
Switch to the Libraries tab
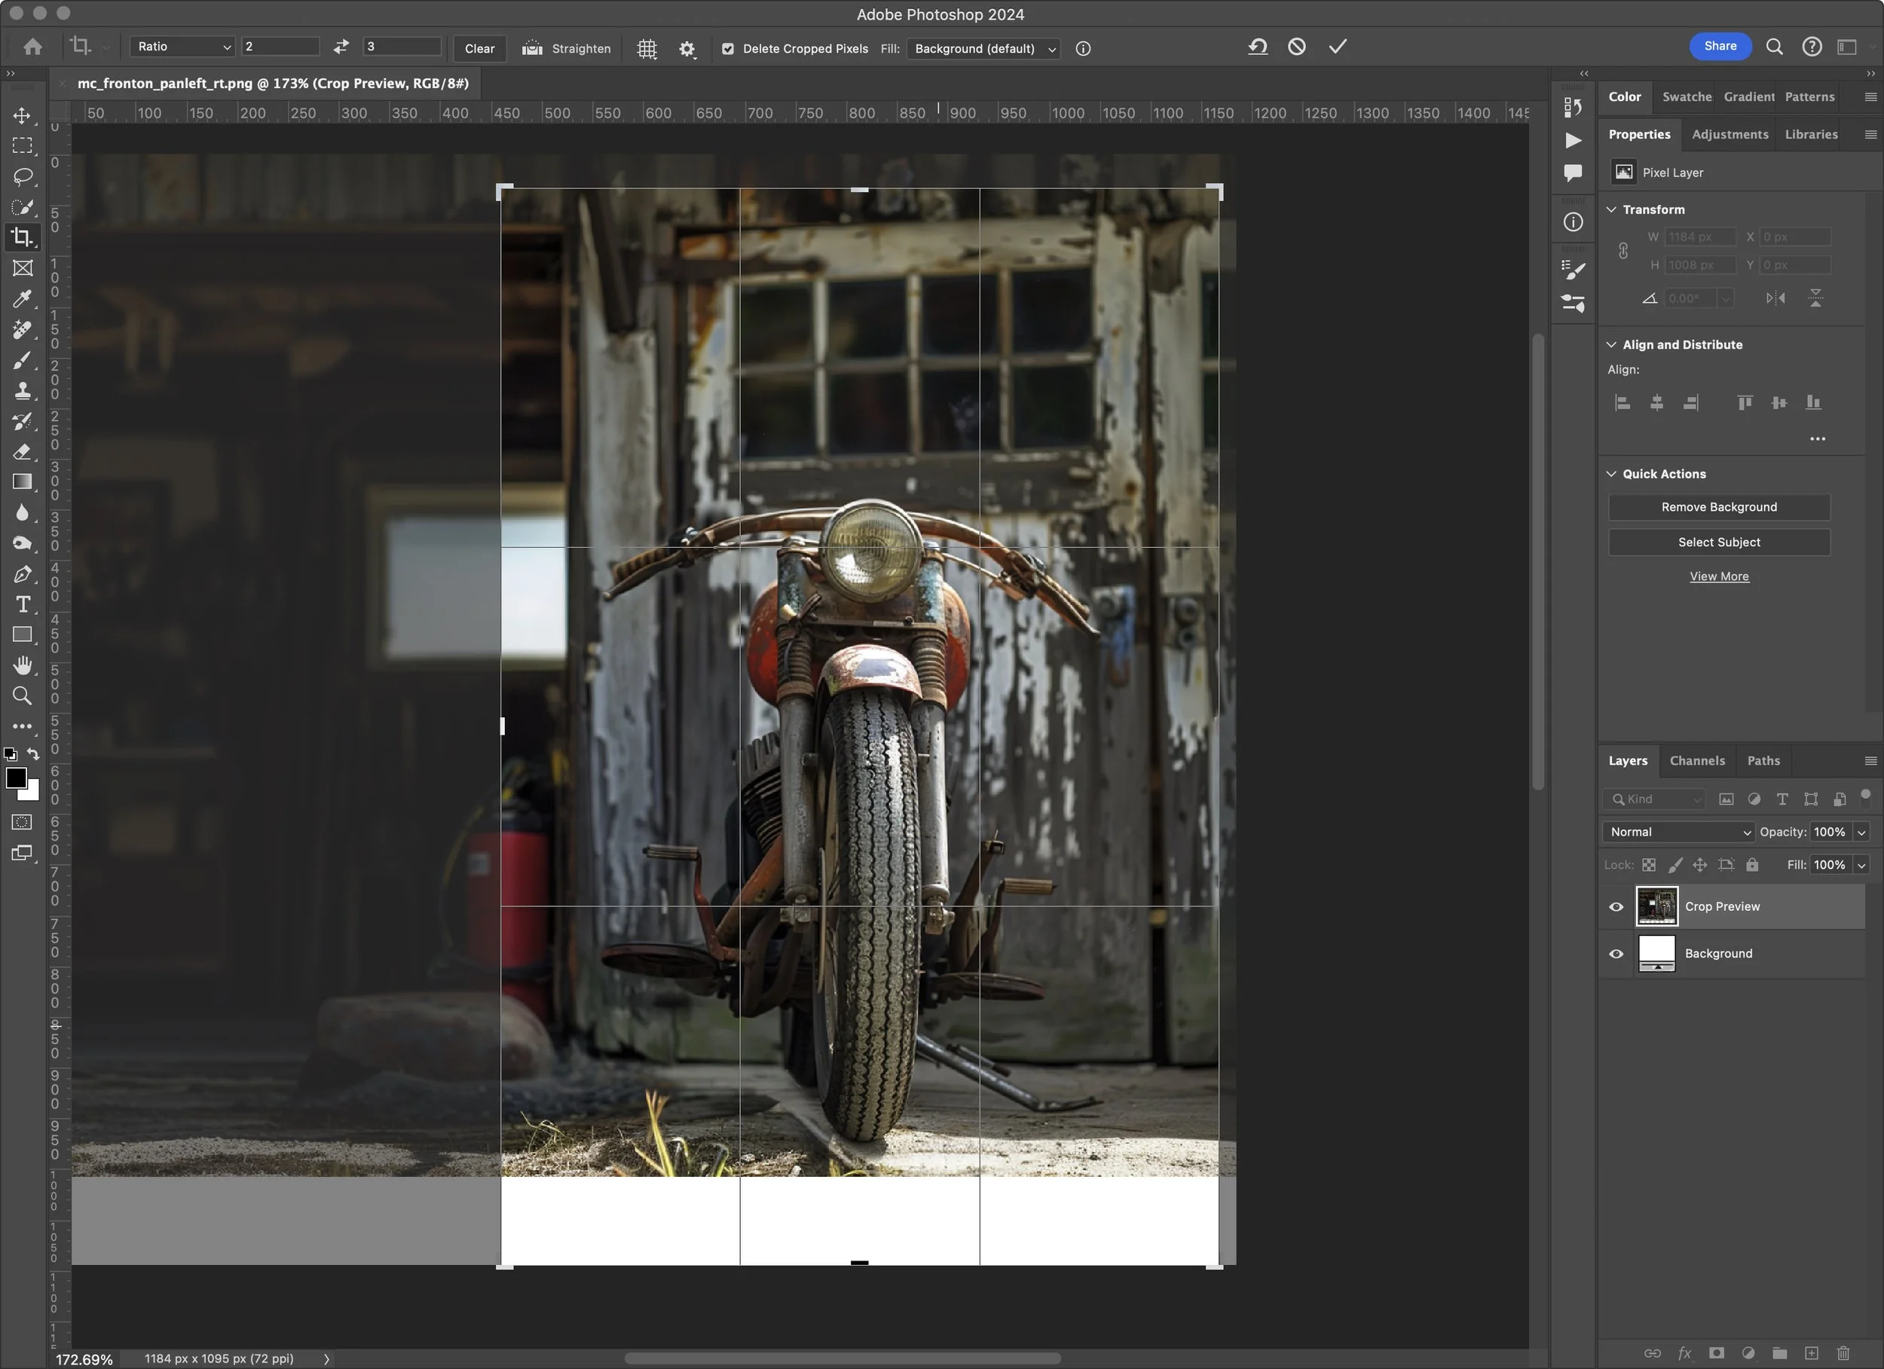(1811, 135)
